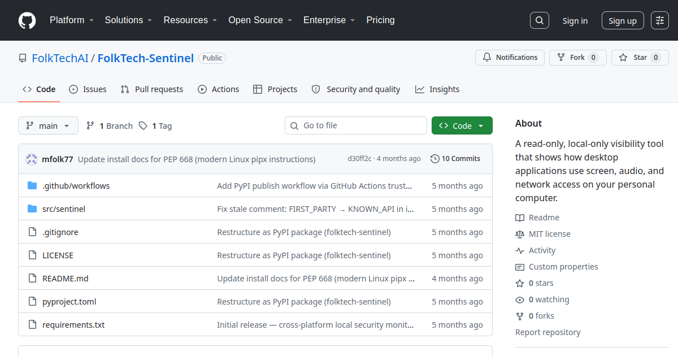The width and height of the screenshot is (678, 356).
Task: Open latest commit message about PEP 668
Action: pos(197,159)
